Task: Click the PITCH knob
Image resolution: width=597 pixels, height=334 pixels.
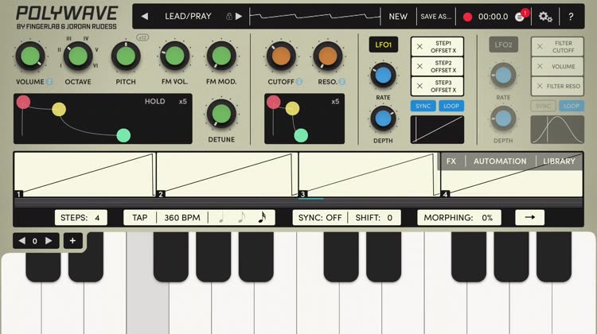Action: pos(126,56)
